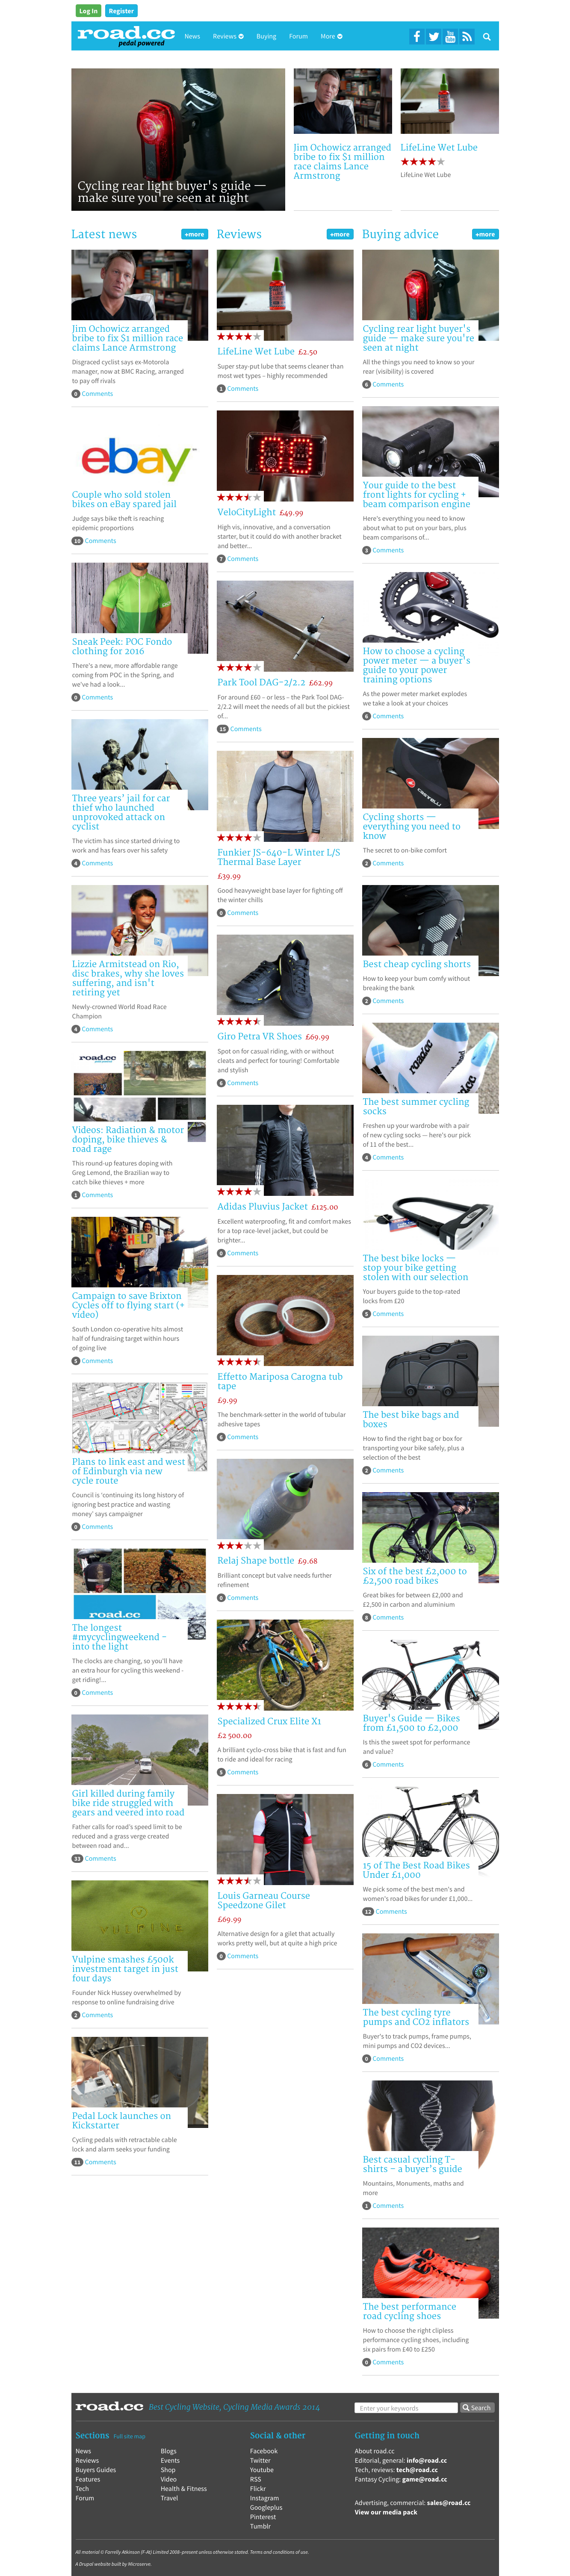Open the rear light buyer's guide hero image
This screenshot has height=2576, width=570.
pyautogui.click(x=178, y=139)
